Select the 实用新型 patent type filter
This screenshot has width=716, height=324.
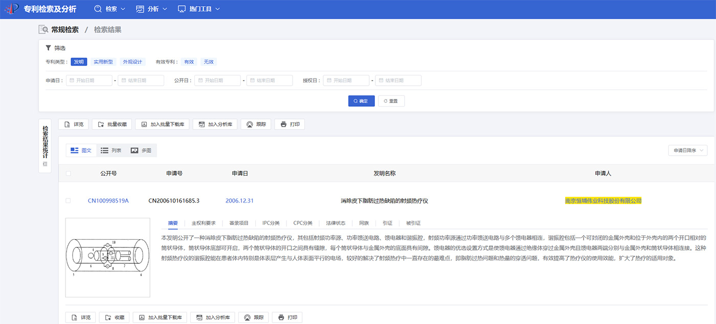[103, 62]
